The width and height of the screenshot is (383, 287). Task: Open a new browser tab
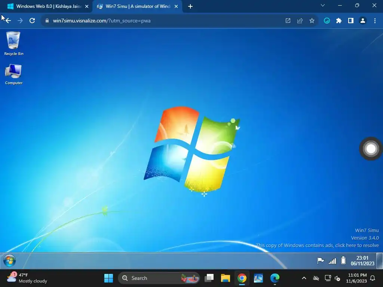[190, 6]
